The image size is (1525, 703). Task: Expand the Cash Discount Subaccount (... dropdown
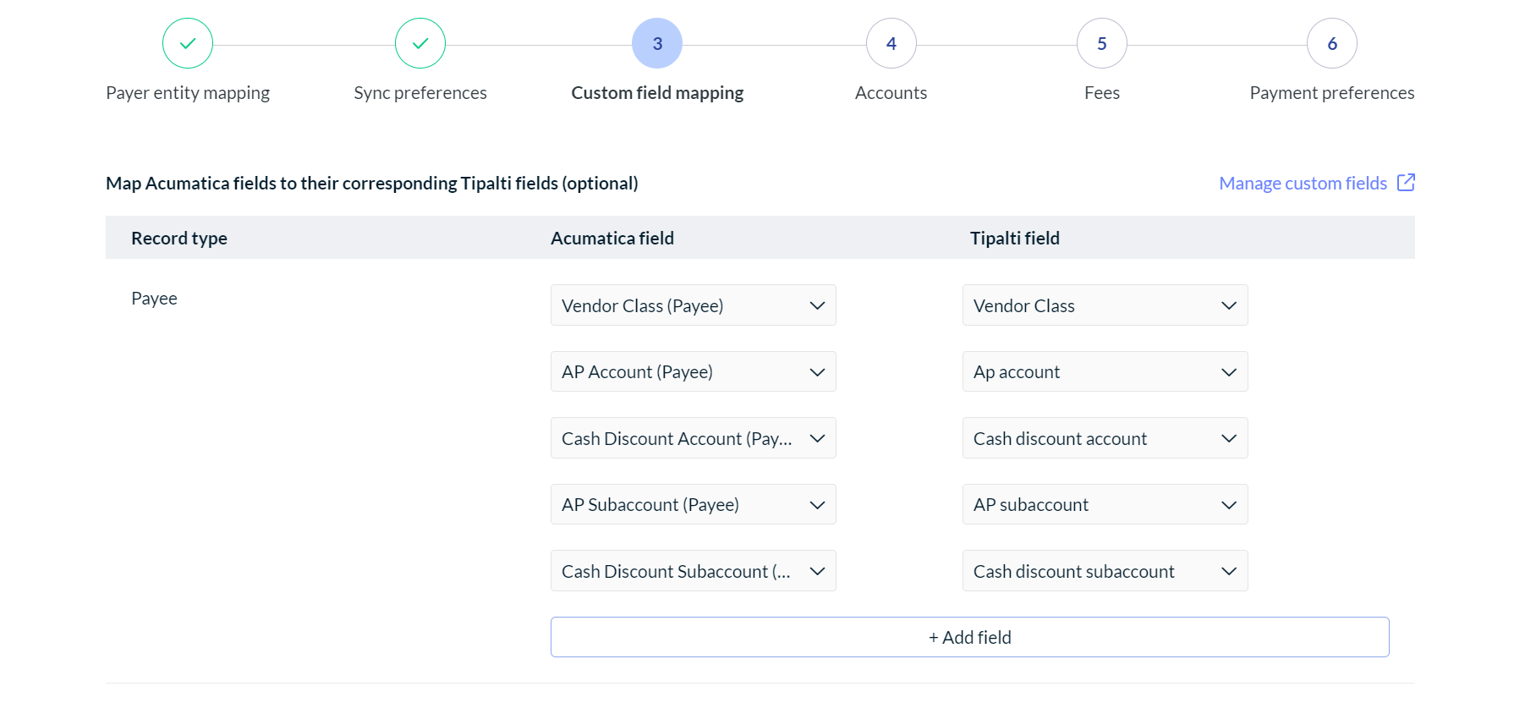tap(694, 571)
